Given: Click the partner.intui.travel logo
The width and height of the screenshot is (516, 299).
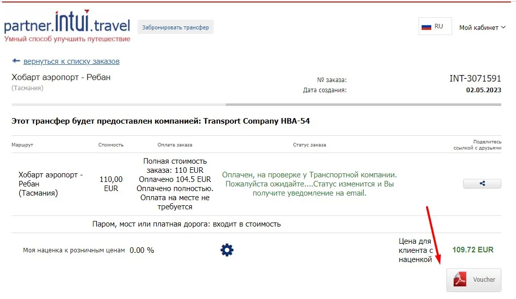Looking at the screenshot, I should [67, 26].
